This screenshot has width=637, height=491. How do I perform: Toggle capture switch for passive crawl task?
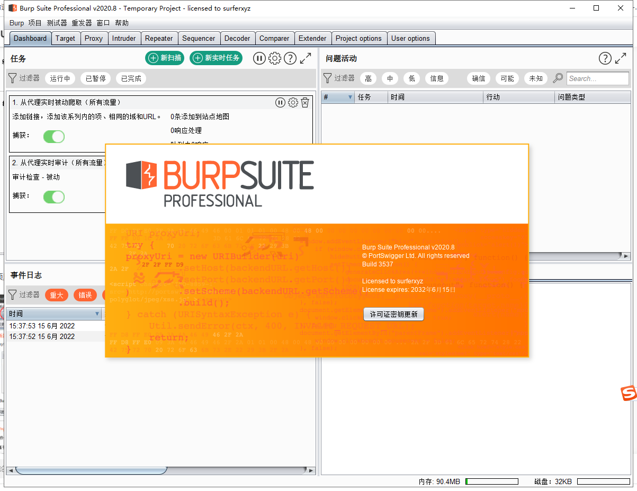53,137
